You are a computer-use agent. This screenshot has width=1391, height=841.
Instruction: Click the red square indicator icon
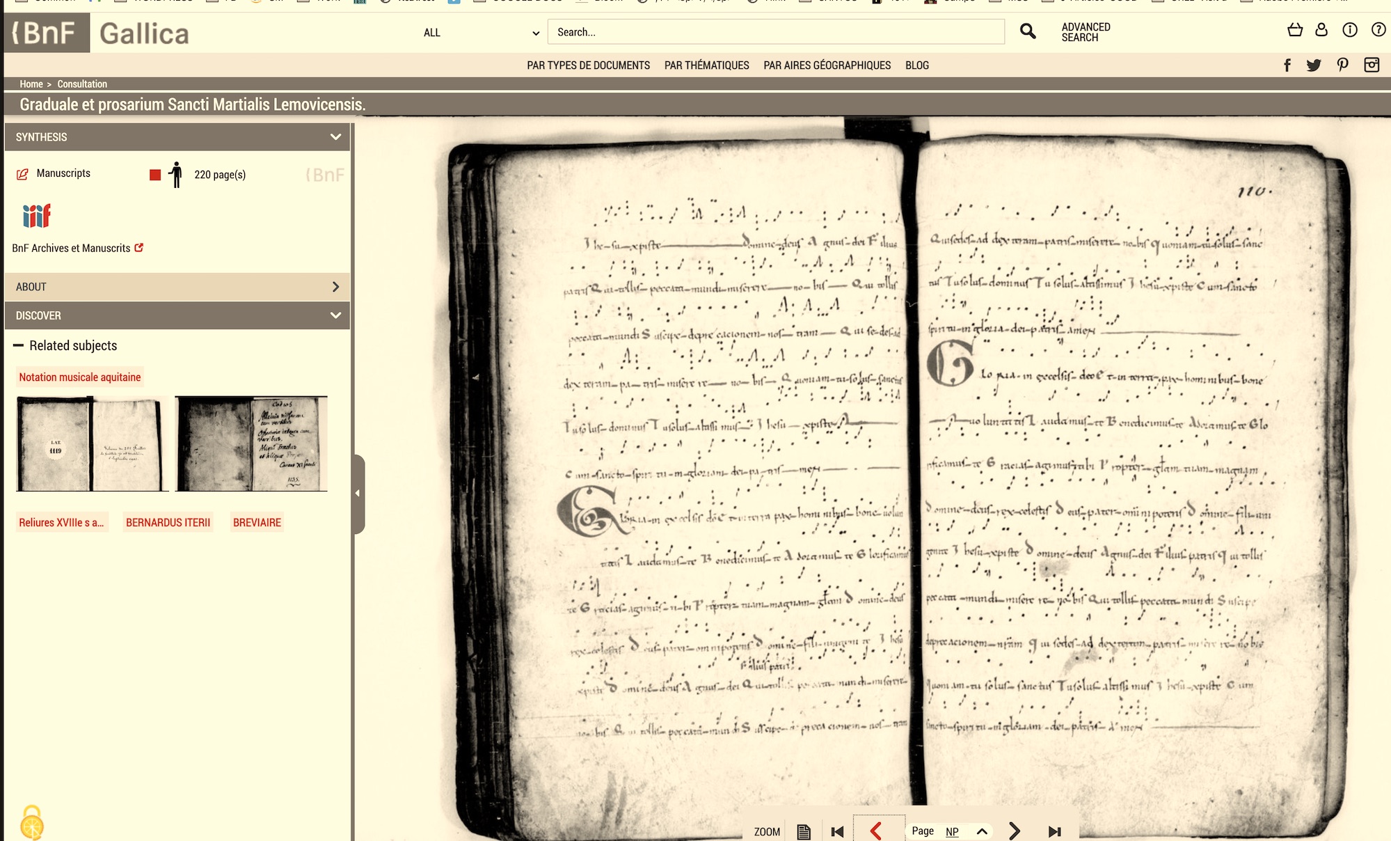(x=155, y=175)
